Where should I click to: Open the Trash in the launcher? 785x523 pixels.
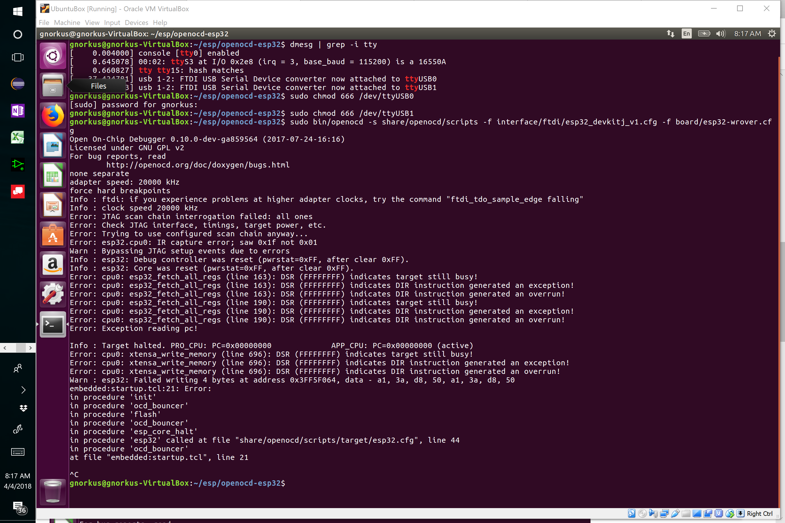click(53, 492)
